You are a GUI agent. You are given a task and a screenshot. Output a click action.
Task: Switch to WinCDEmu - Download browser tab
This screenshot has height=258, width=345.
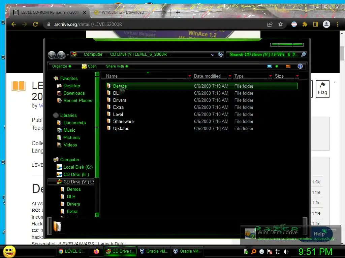pos(130,12)
